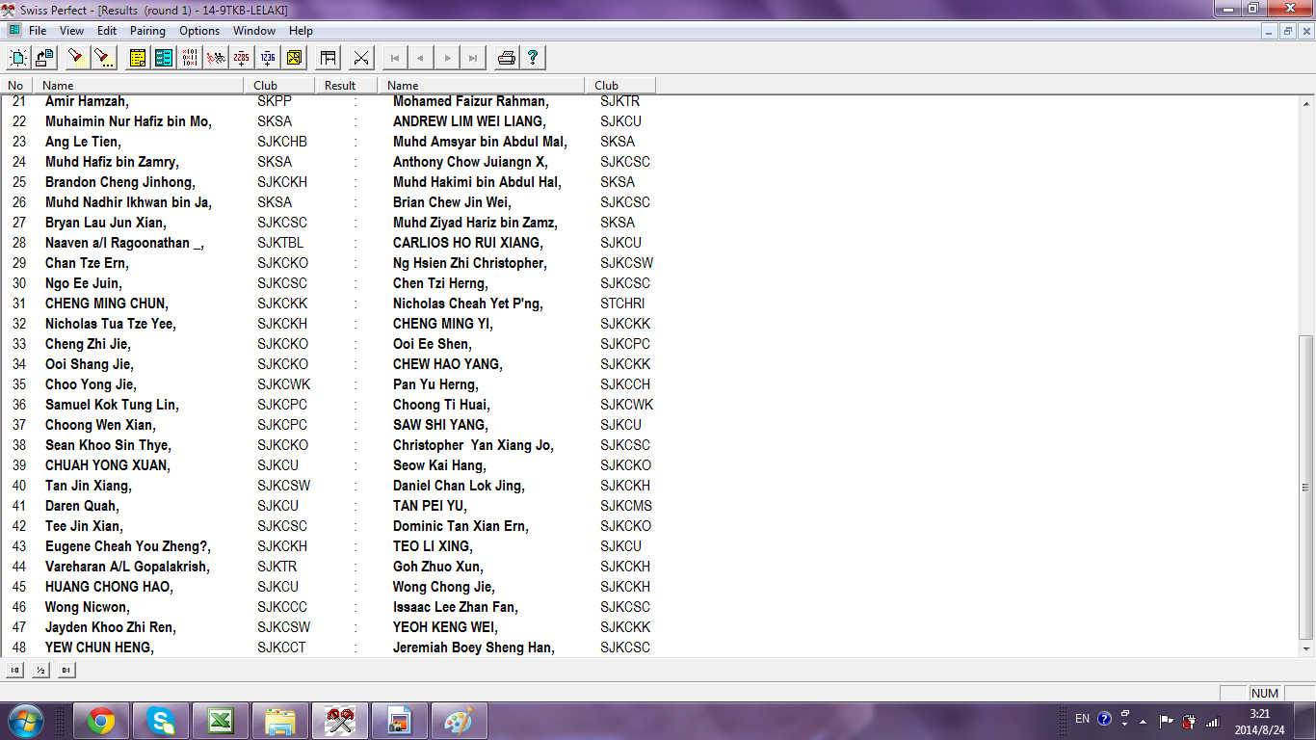The image size is (1316, 740).
Task: Click the red 2285 ratings icon
Action: pos(242,58)
